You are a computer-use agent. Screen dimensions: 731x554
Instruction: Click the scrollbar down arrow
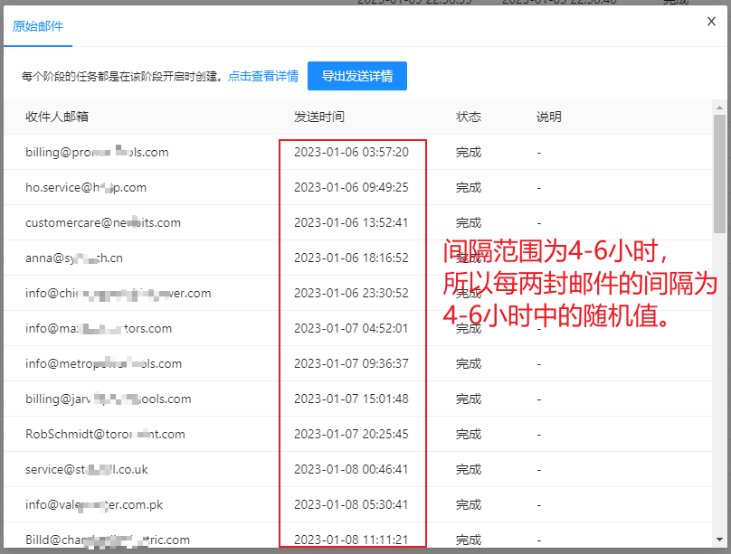pyautogui.click(x=719, y=540)
